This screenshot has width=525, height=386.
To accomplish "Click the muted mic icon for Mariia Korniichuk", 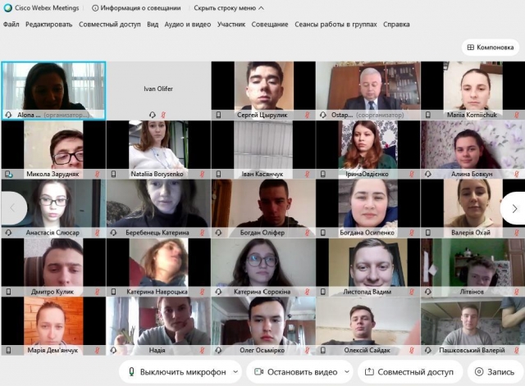I will 517,115.
